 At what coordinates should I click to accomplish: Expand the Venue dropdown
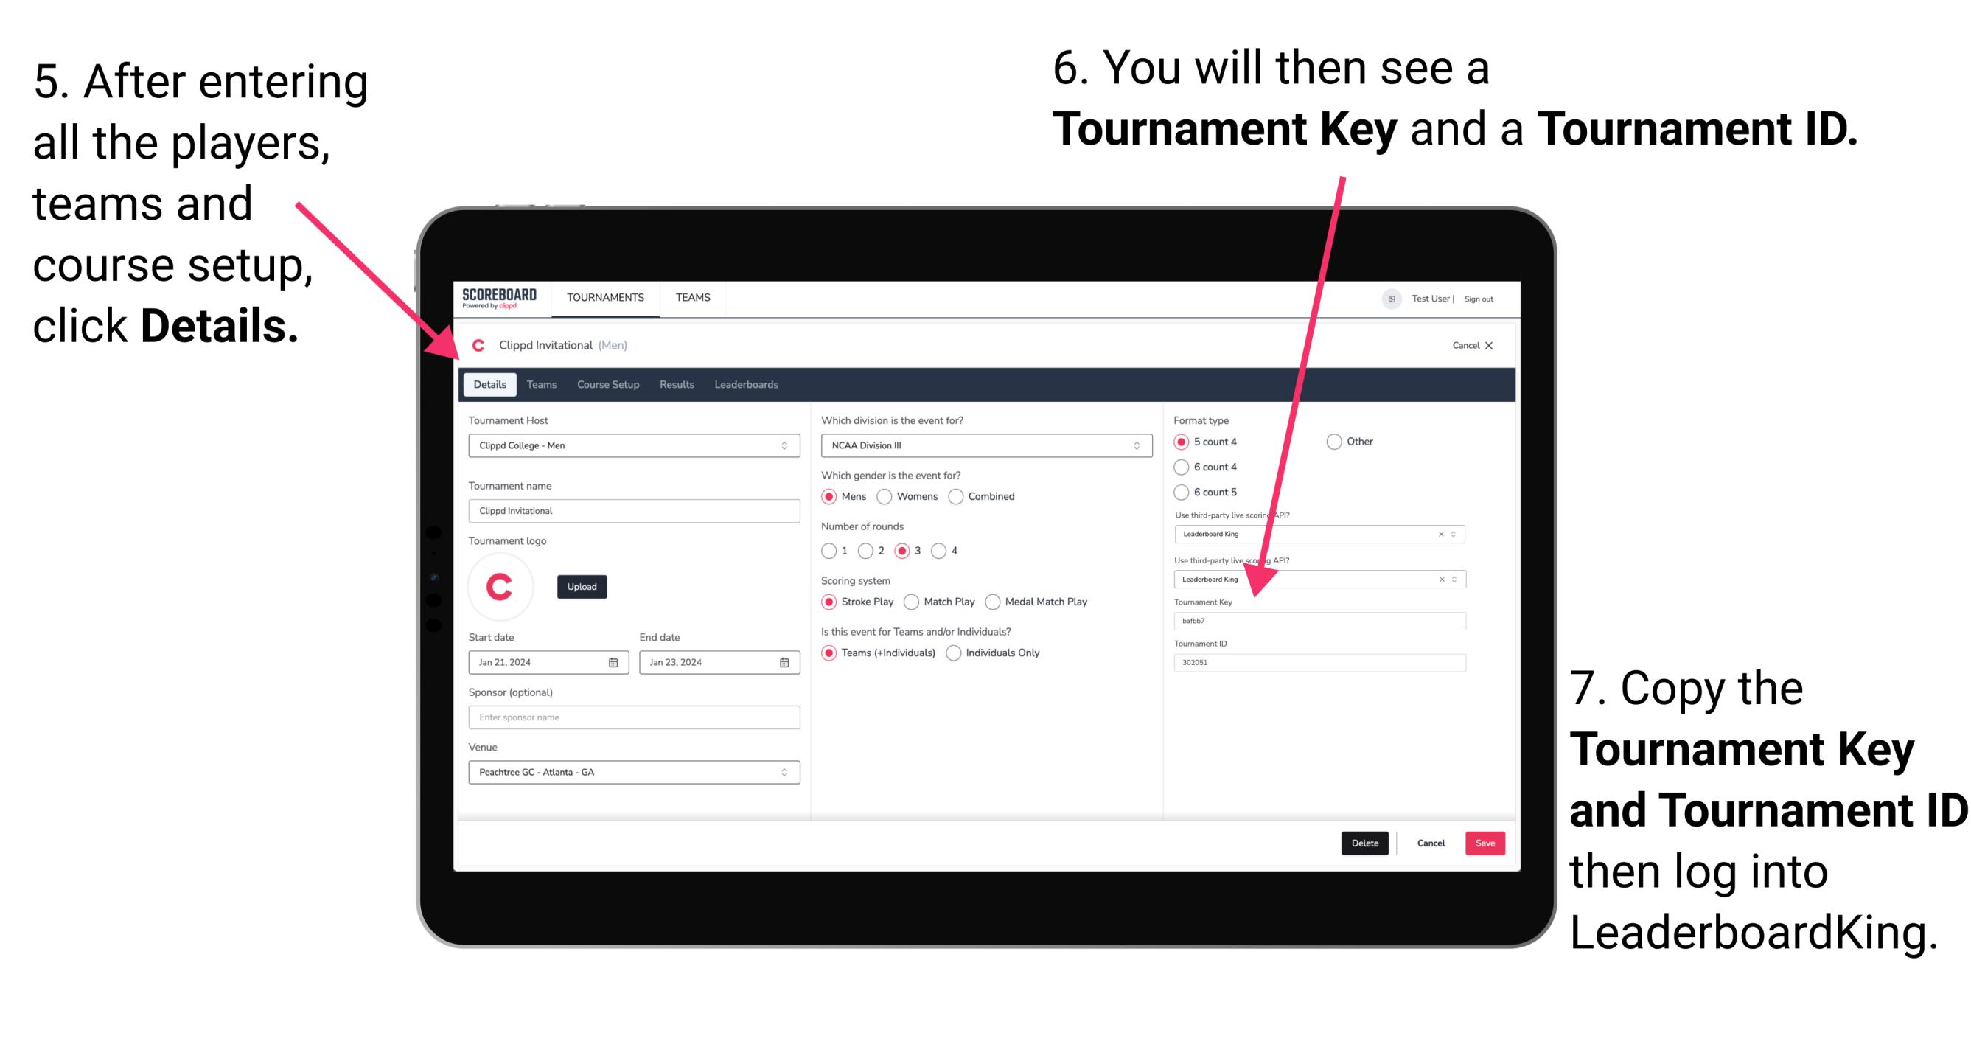click(785, 772)
